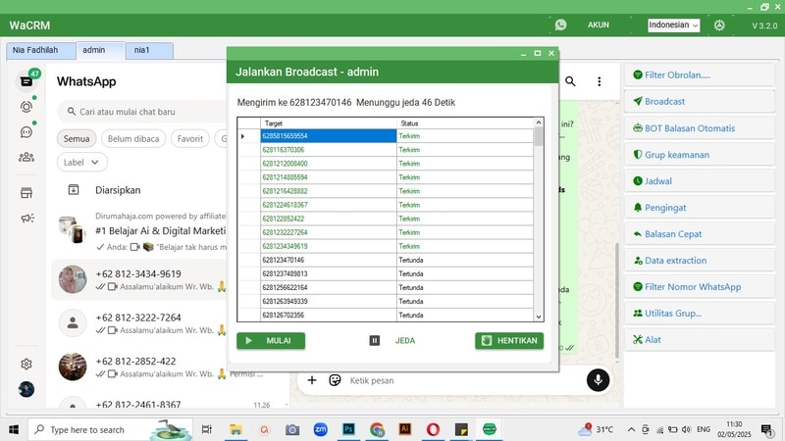Open the Pengingat reminder feature

(x=700, y=208)
